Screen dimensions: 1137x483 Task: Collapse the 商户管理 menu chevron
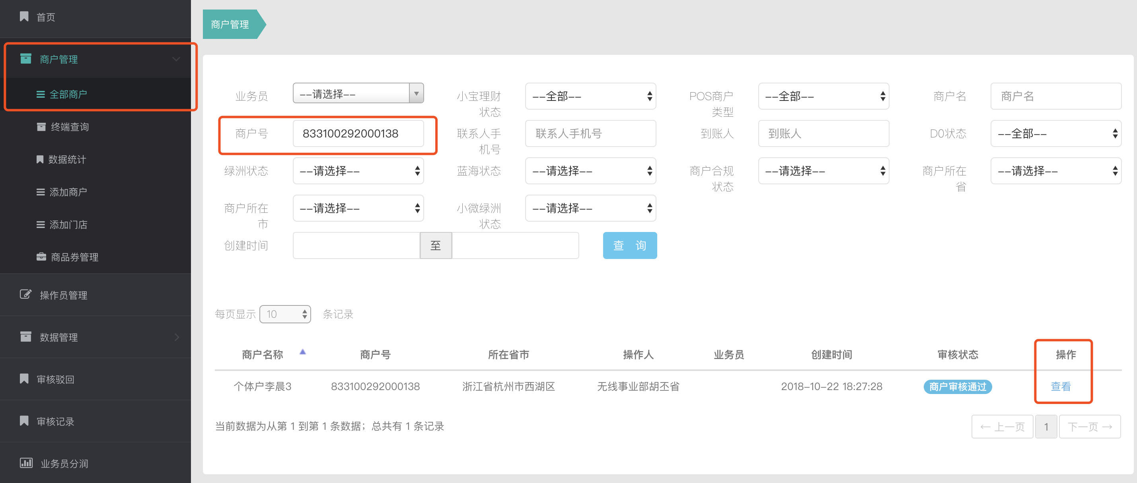tap(176, 59)
